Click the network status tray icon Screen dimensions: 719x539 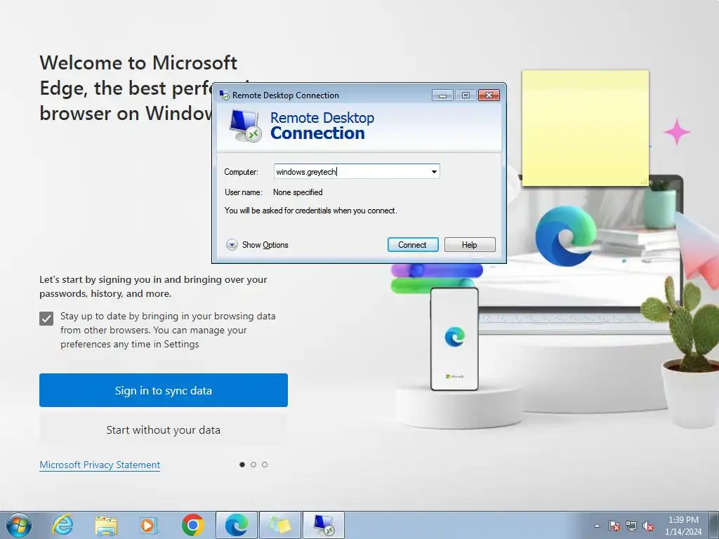pos(631,526)
